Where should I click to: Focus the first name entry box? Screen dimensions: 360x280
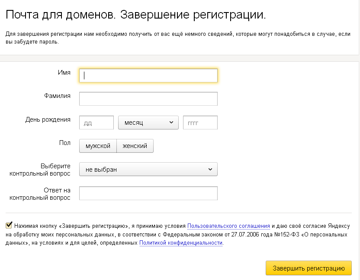coord(148,75)
